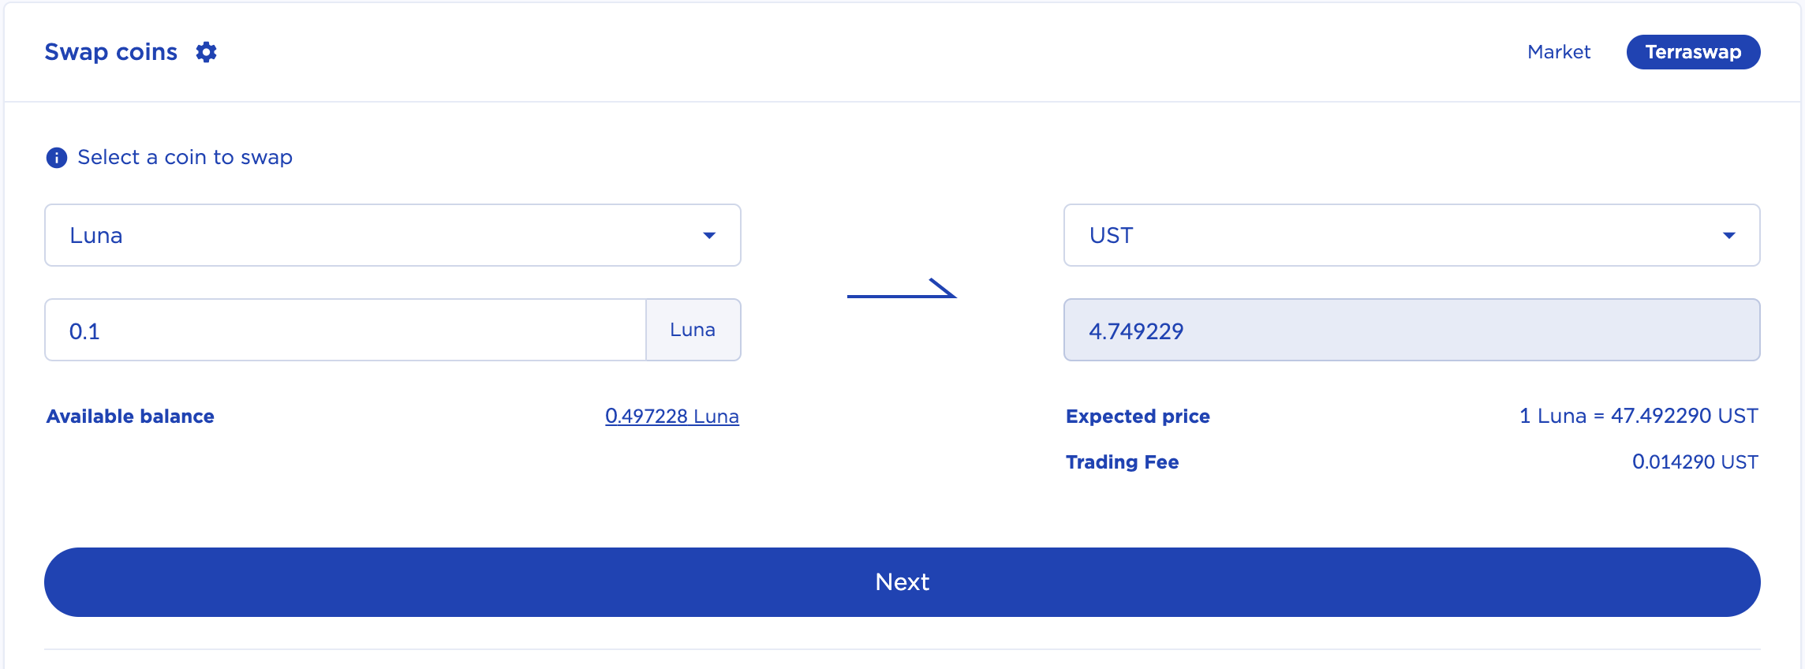Select the Terraswap tab
Viewport: 1805px width, 669px height.
[x=1693, y=52]
